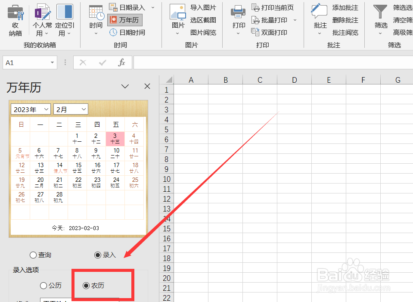Image resolution: width=413 pixels, height=302 pixels.
Task: Pick date 22 初三 in calendar
Action: tap(77, 182)
